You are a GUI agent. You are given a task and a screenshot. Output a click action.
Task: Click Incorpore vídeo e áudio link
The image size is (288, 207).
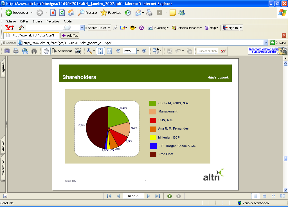(264, 50)
